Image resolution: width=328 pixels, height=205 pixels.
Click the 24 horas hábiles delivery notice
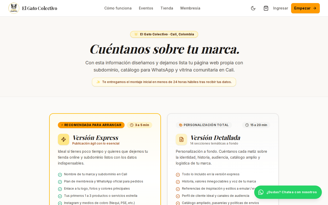164,82
